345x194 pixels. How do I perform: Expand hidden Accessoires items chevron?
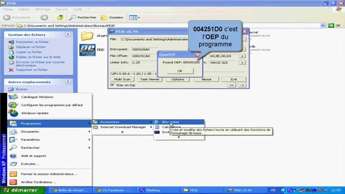(179, 137)
